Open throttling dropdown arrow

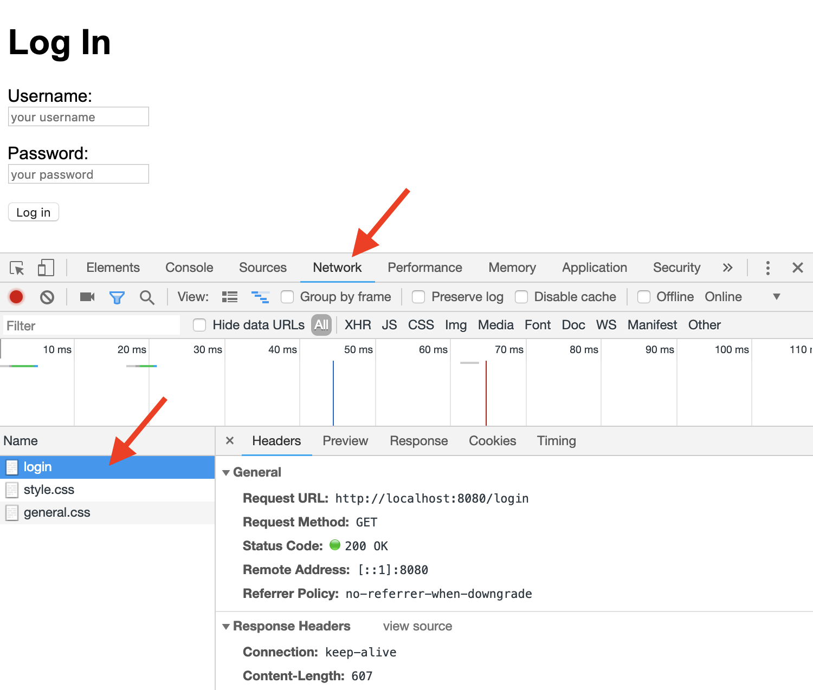[777, 297]
